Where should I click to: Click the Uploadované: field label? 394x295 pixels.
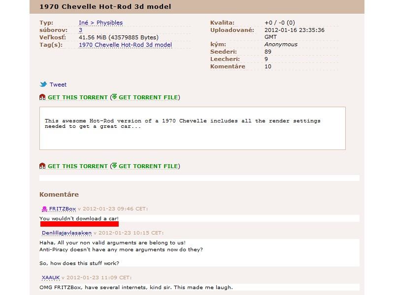click(232, 30)
